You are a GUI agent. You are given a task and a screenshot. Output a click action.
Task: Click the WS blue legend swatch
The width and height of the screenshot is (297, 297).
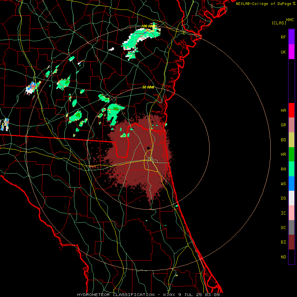[x=291, y=183]
